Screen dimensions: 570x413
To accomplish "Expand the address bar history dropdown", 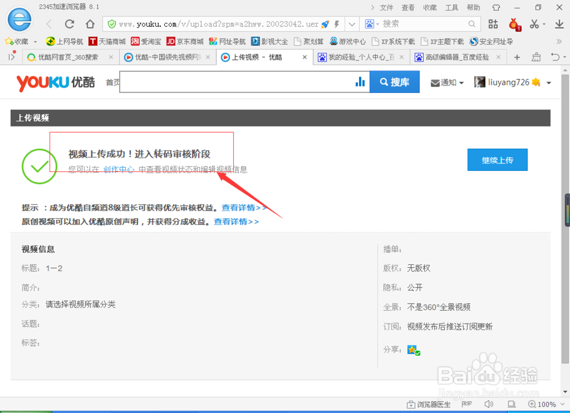I will click(352, 24).
